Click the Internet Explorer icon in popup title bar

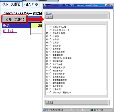[x=44, y=5]
